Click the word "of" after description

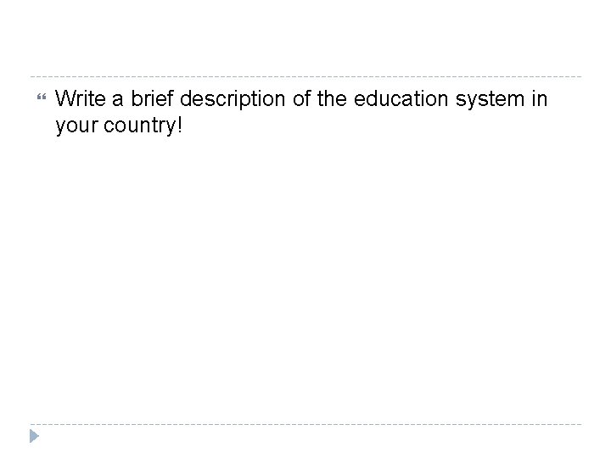click(x=301, y=98)
